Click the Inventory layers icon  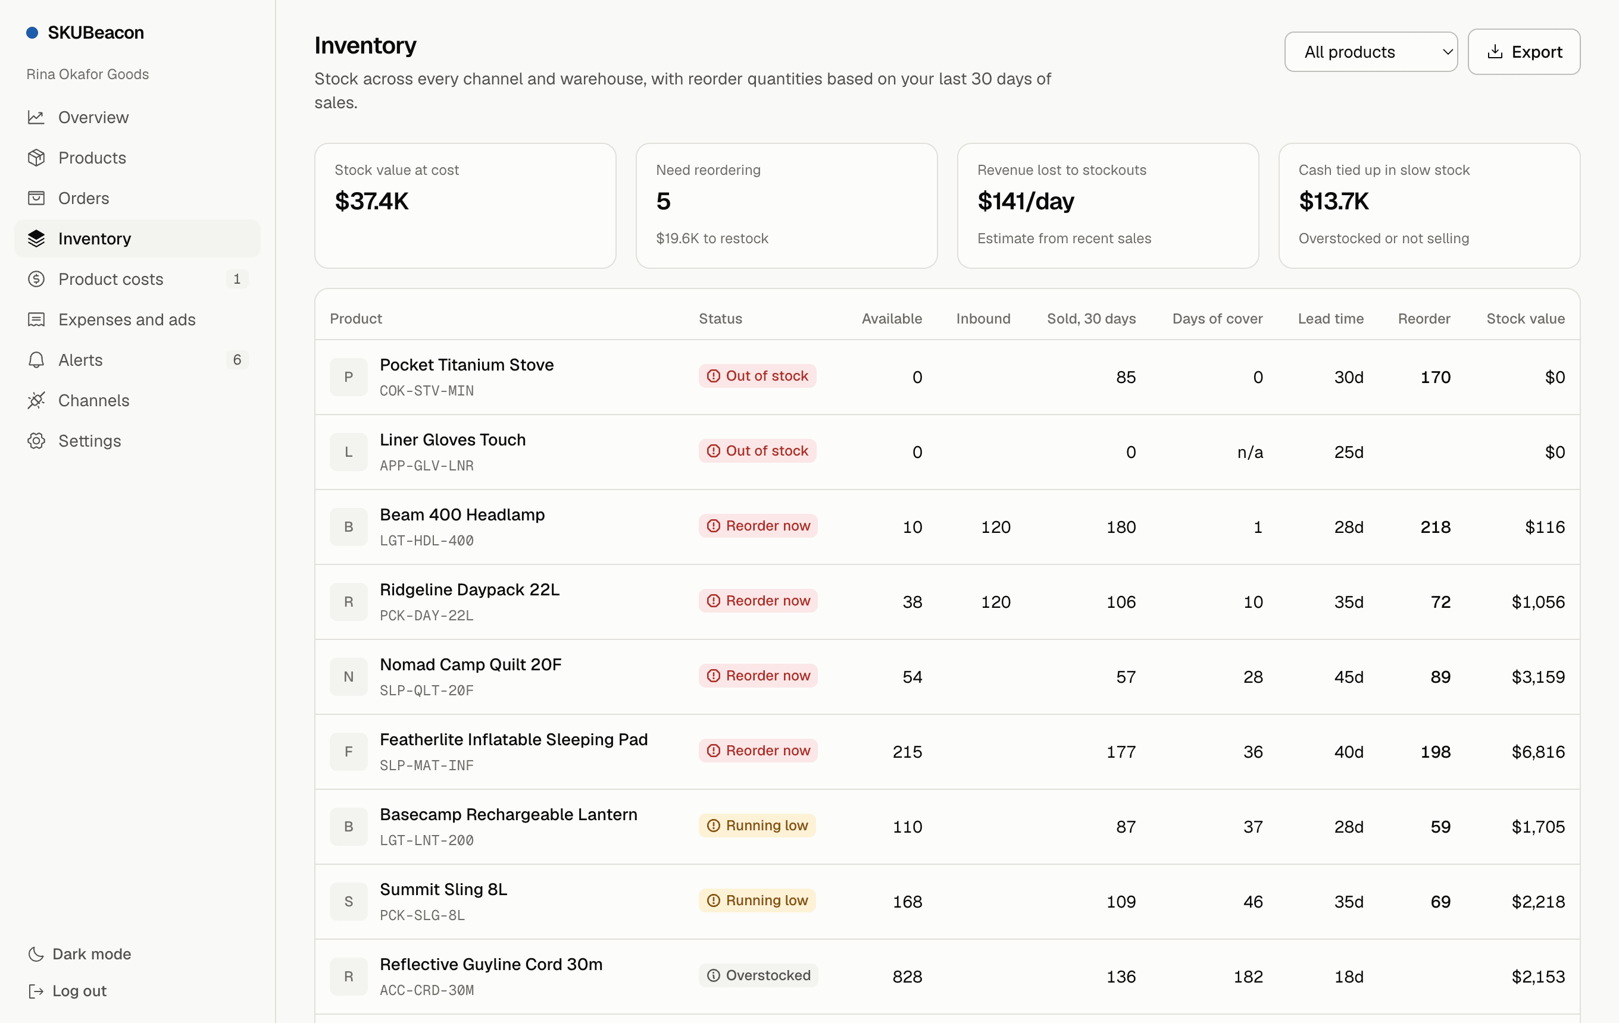click(x=36, y=239)
